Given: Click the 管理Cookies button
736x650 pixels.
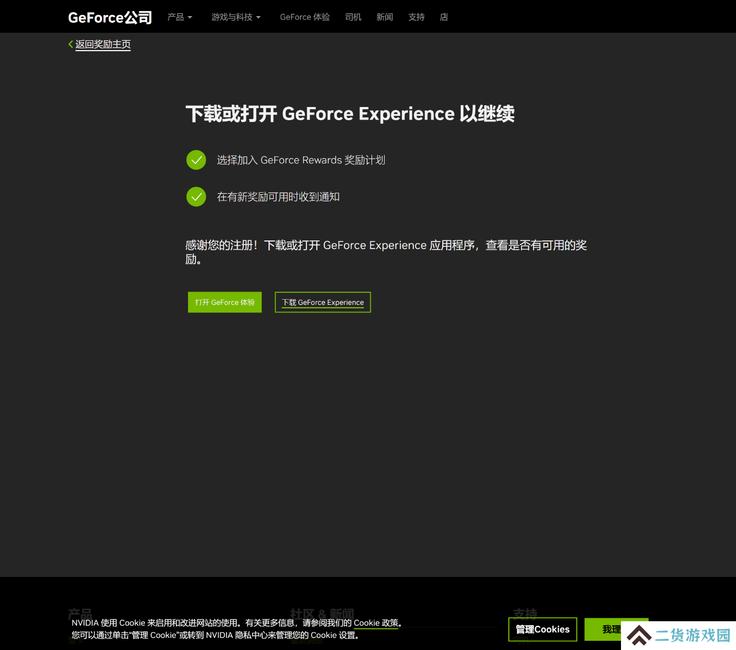Looking at the screenshot, I should click(x=543, y=629).
